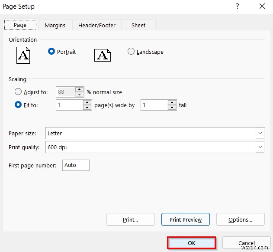This screenshot has width=273, height=252.
Task: Increase the Adjust to percentage value
Action: point(80,89)
